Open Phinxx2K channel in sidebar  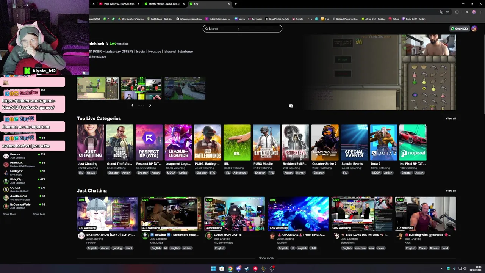(x=24, y=164)
